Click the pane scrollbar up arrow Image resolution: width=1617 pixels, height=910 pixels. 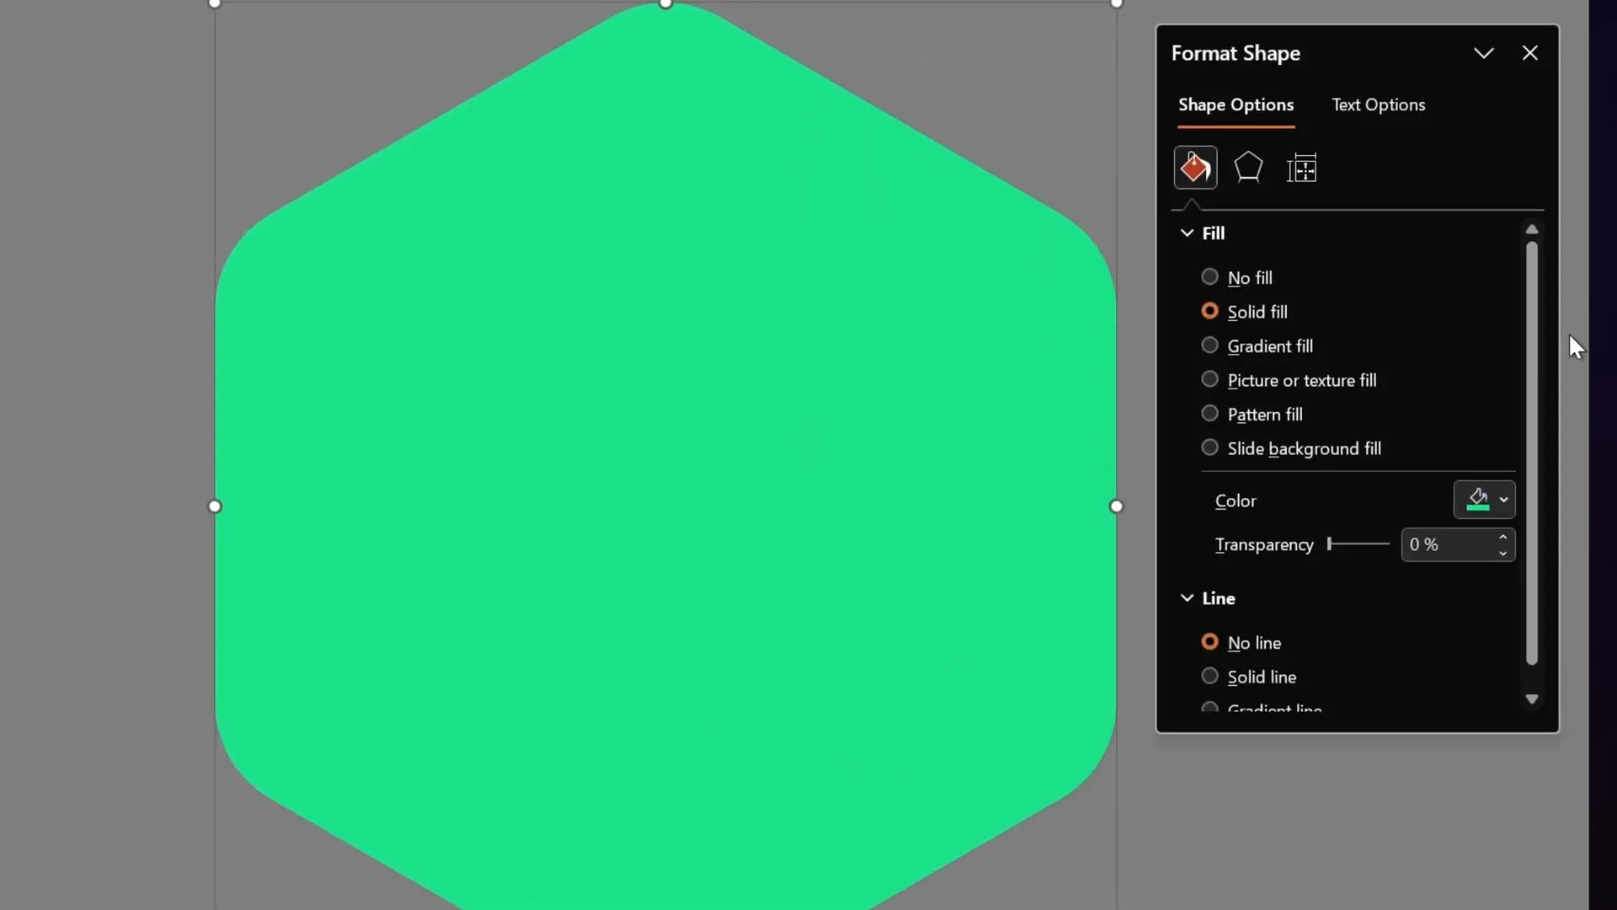point(1532,229)
